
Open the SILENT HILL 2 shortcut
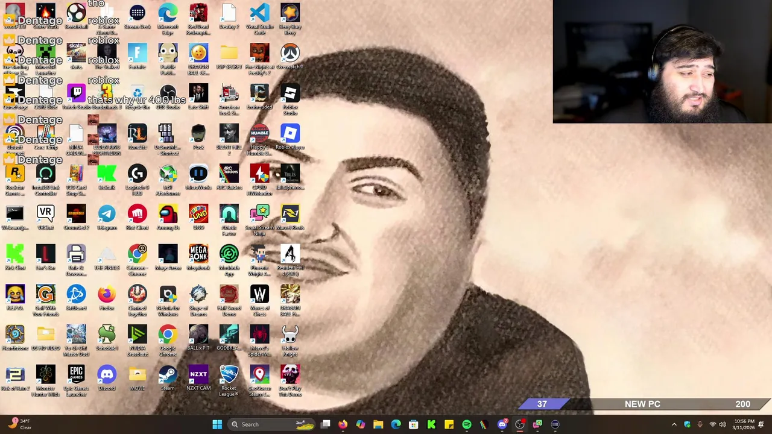point(229,139)
